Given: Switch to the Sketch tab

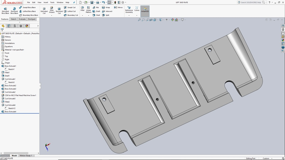Looking at the screenshot, I should coord(13,19).
